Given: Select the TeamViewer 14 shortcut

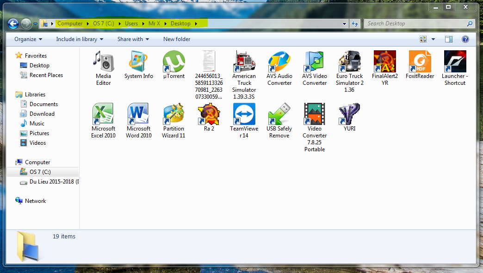Looking at the screenshot, I should (x=244, y=121).
